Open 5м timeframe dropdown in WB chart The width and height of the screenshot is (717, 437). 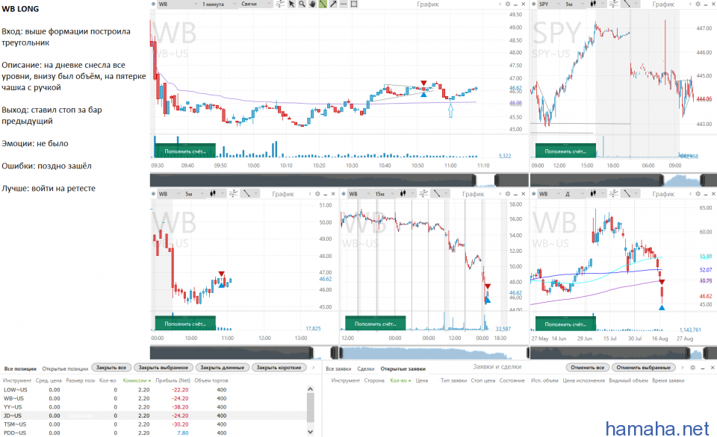[194, 194]
